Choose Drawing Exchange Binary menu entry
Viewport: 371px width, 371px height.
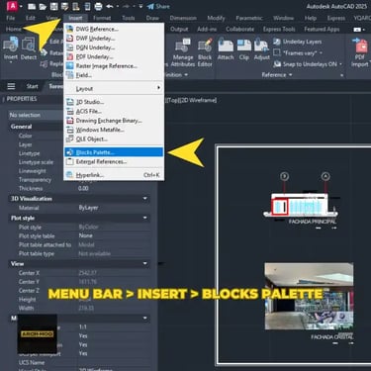(114, 121)
